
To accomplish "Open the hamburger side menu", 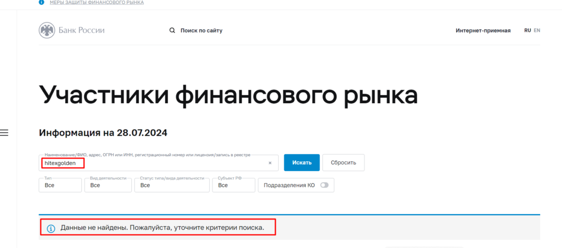I will point(4,133).
